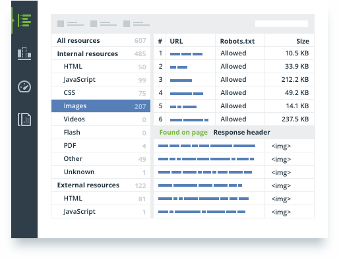Open the bar chart analytics sidebar icon
The height and width of the screenshot is (260, 339).
coord(24,53)
